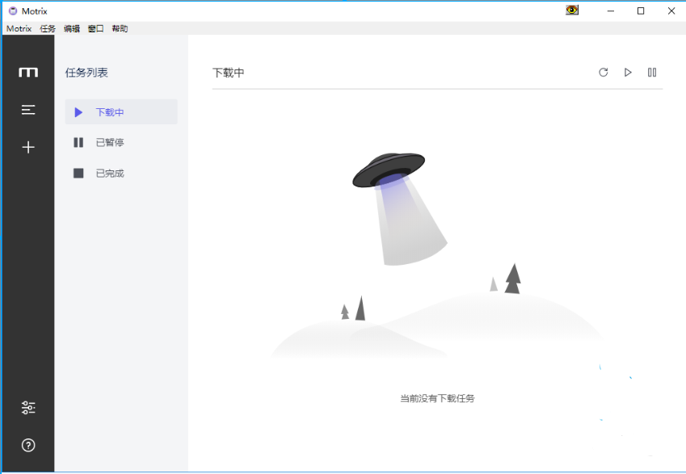Open the help question mark icon
Screen dimensions: 686x474
28,445
